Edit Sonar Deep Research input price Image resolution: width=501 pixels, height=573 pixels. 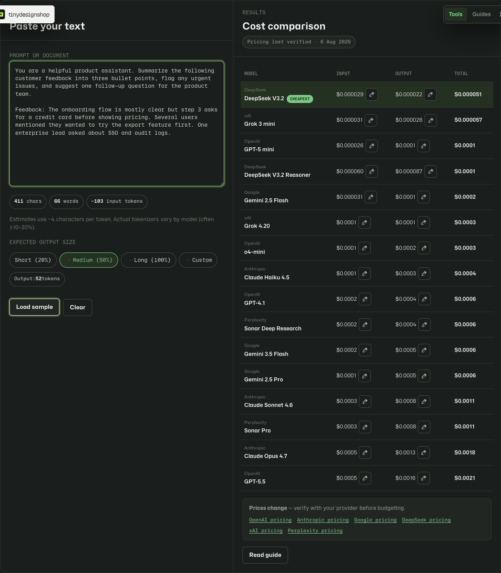coord(365,325)
